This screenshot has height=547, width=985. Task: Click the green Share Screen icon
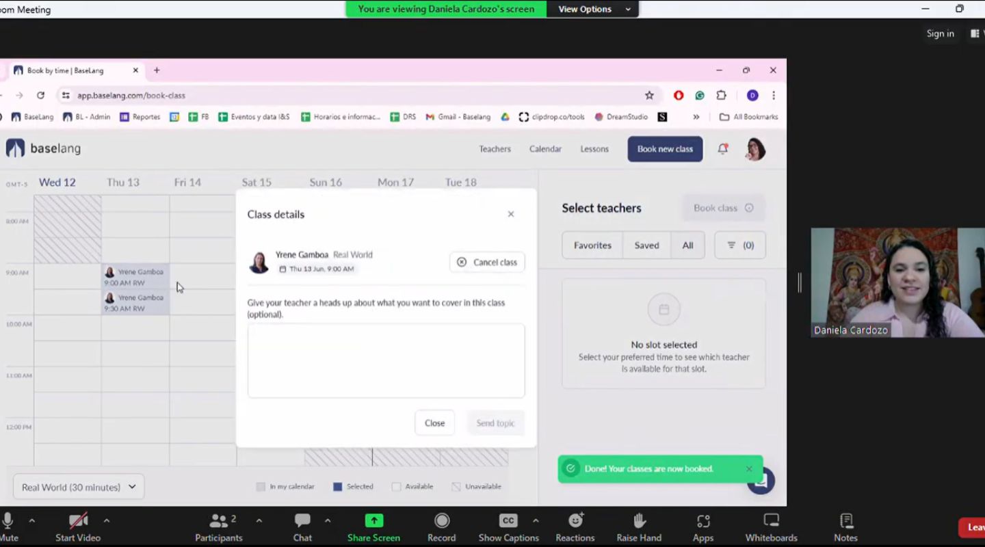coord(373,521)
